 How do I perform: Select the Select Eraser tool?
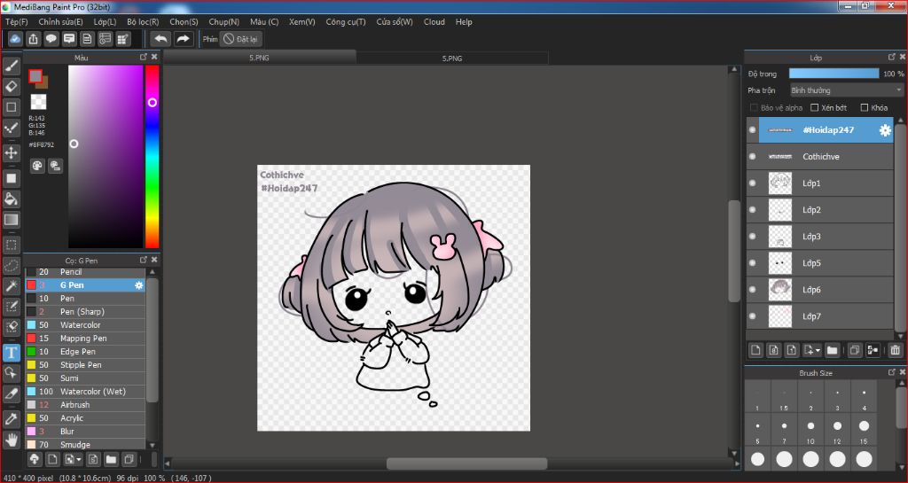coord(11,327)
